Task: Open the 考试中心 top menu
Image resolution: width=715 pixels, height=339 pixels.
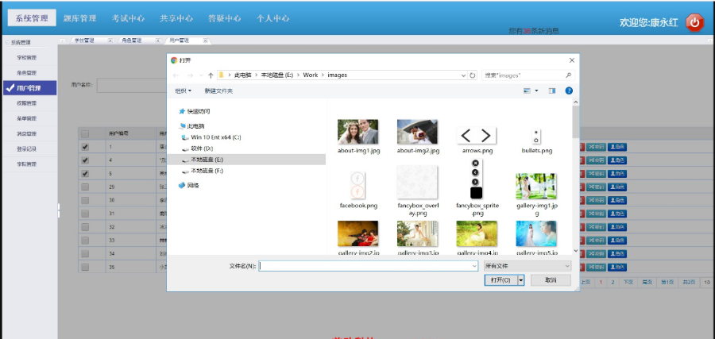Action: [x=128, y=19]
